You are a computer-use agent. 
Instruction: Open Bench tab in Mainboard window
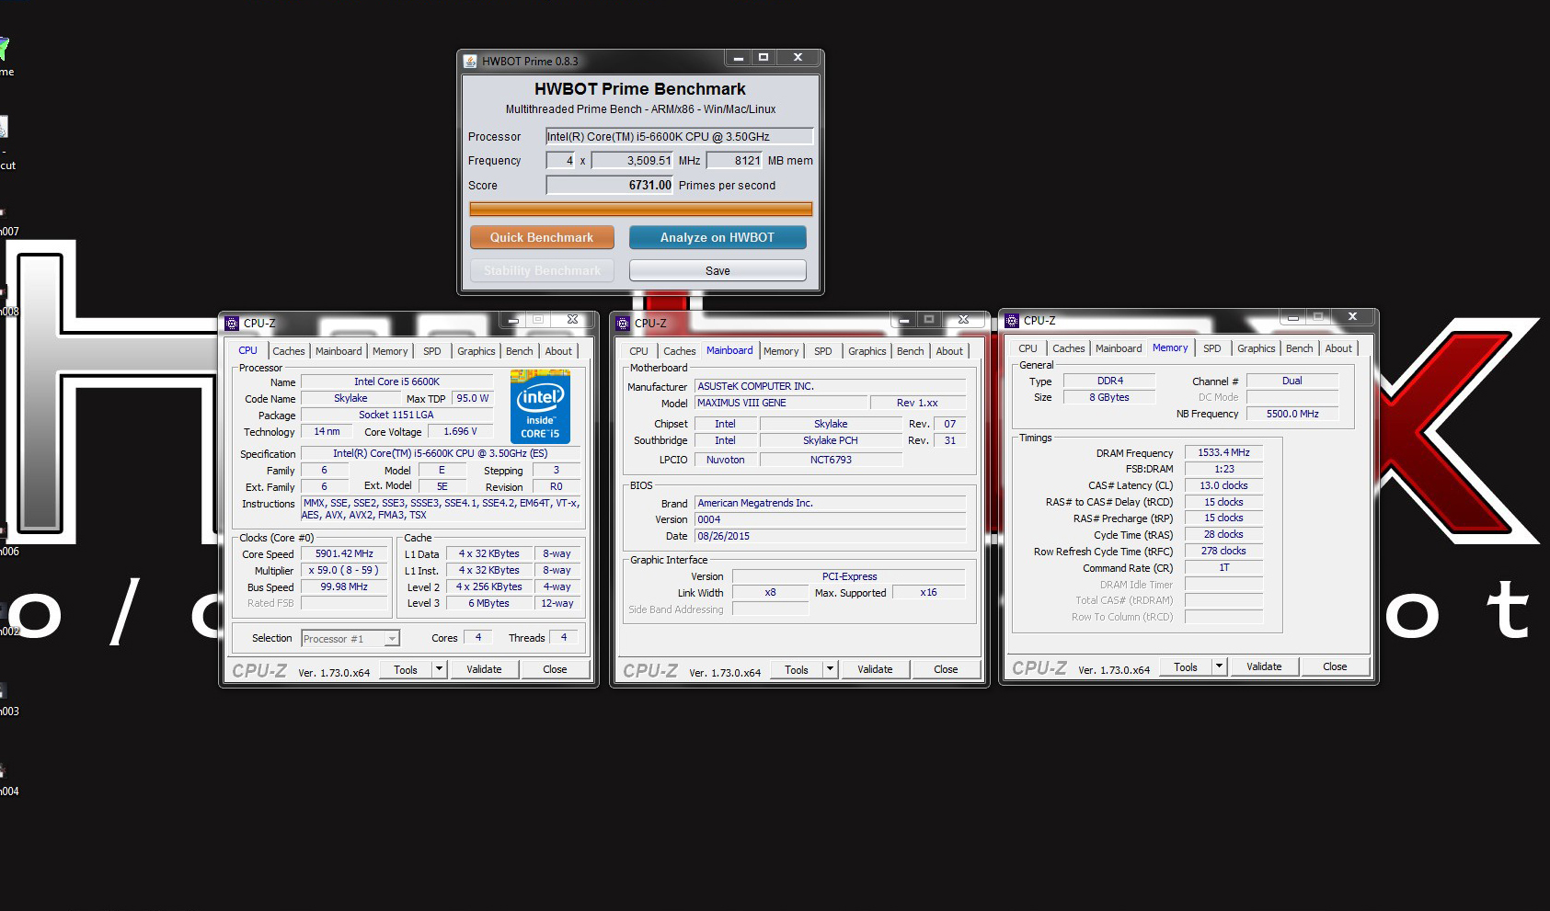pyautogui.click(x=911, y=351)
